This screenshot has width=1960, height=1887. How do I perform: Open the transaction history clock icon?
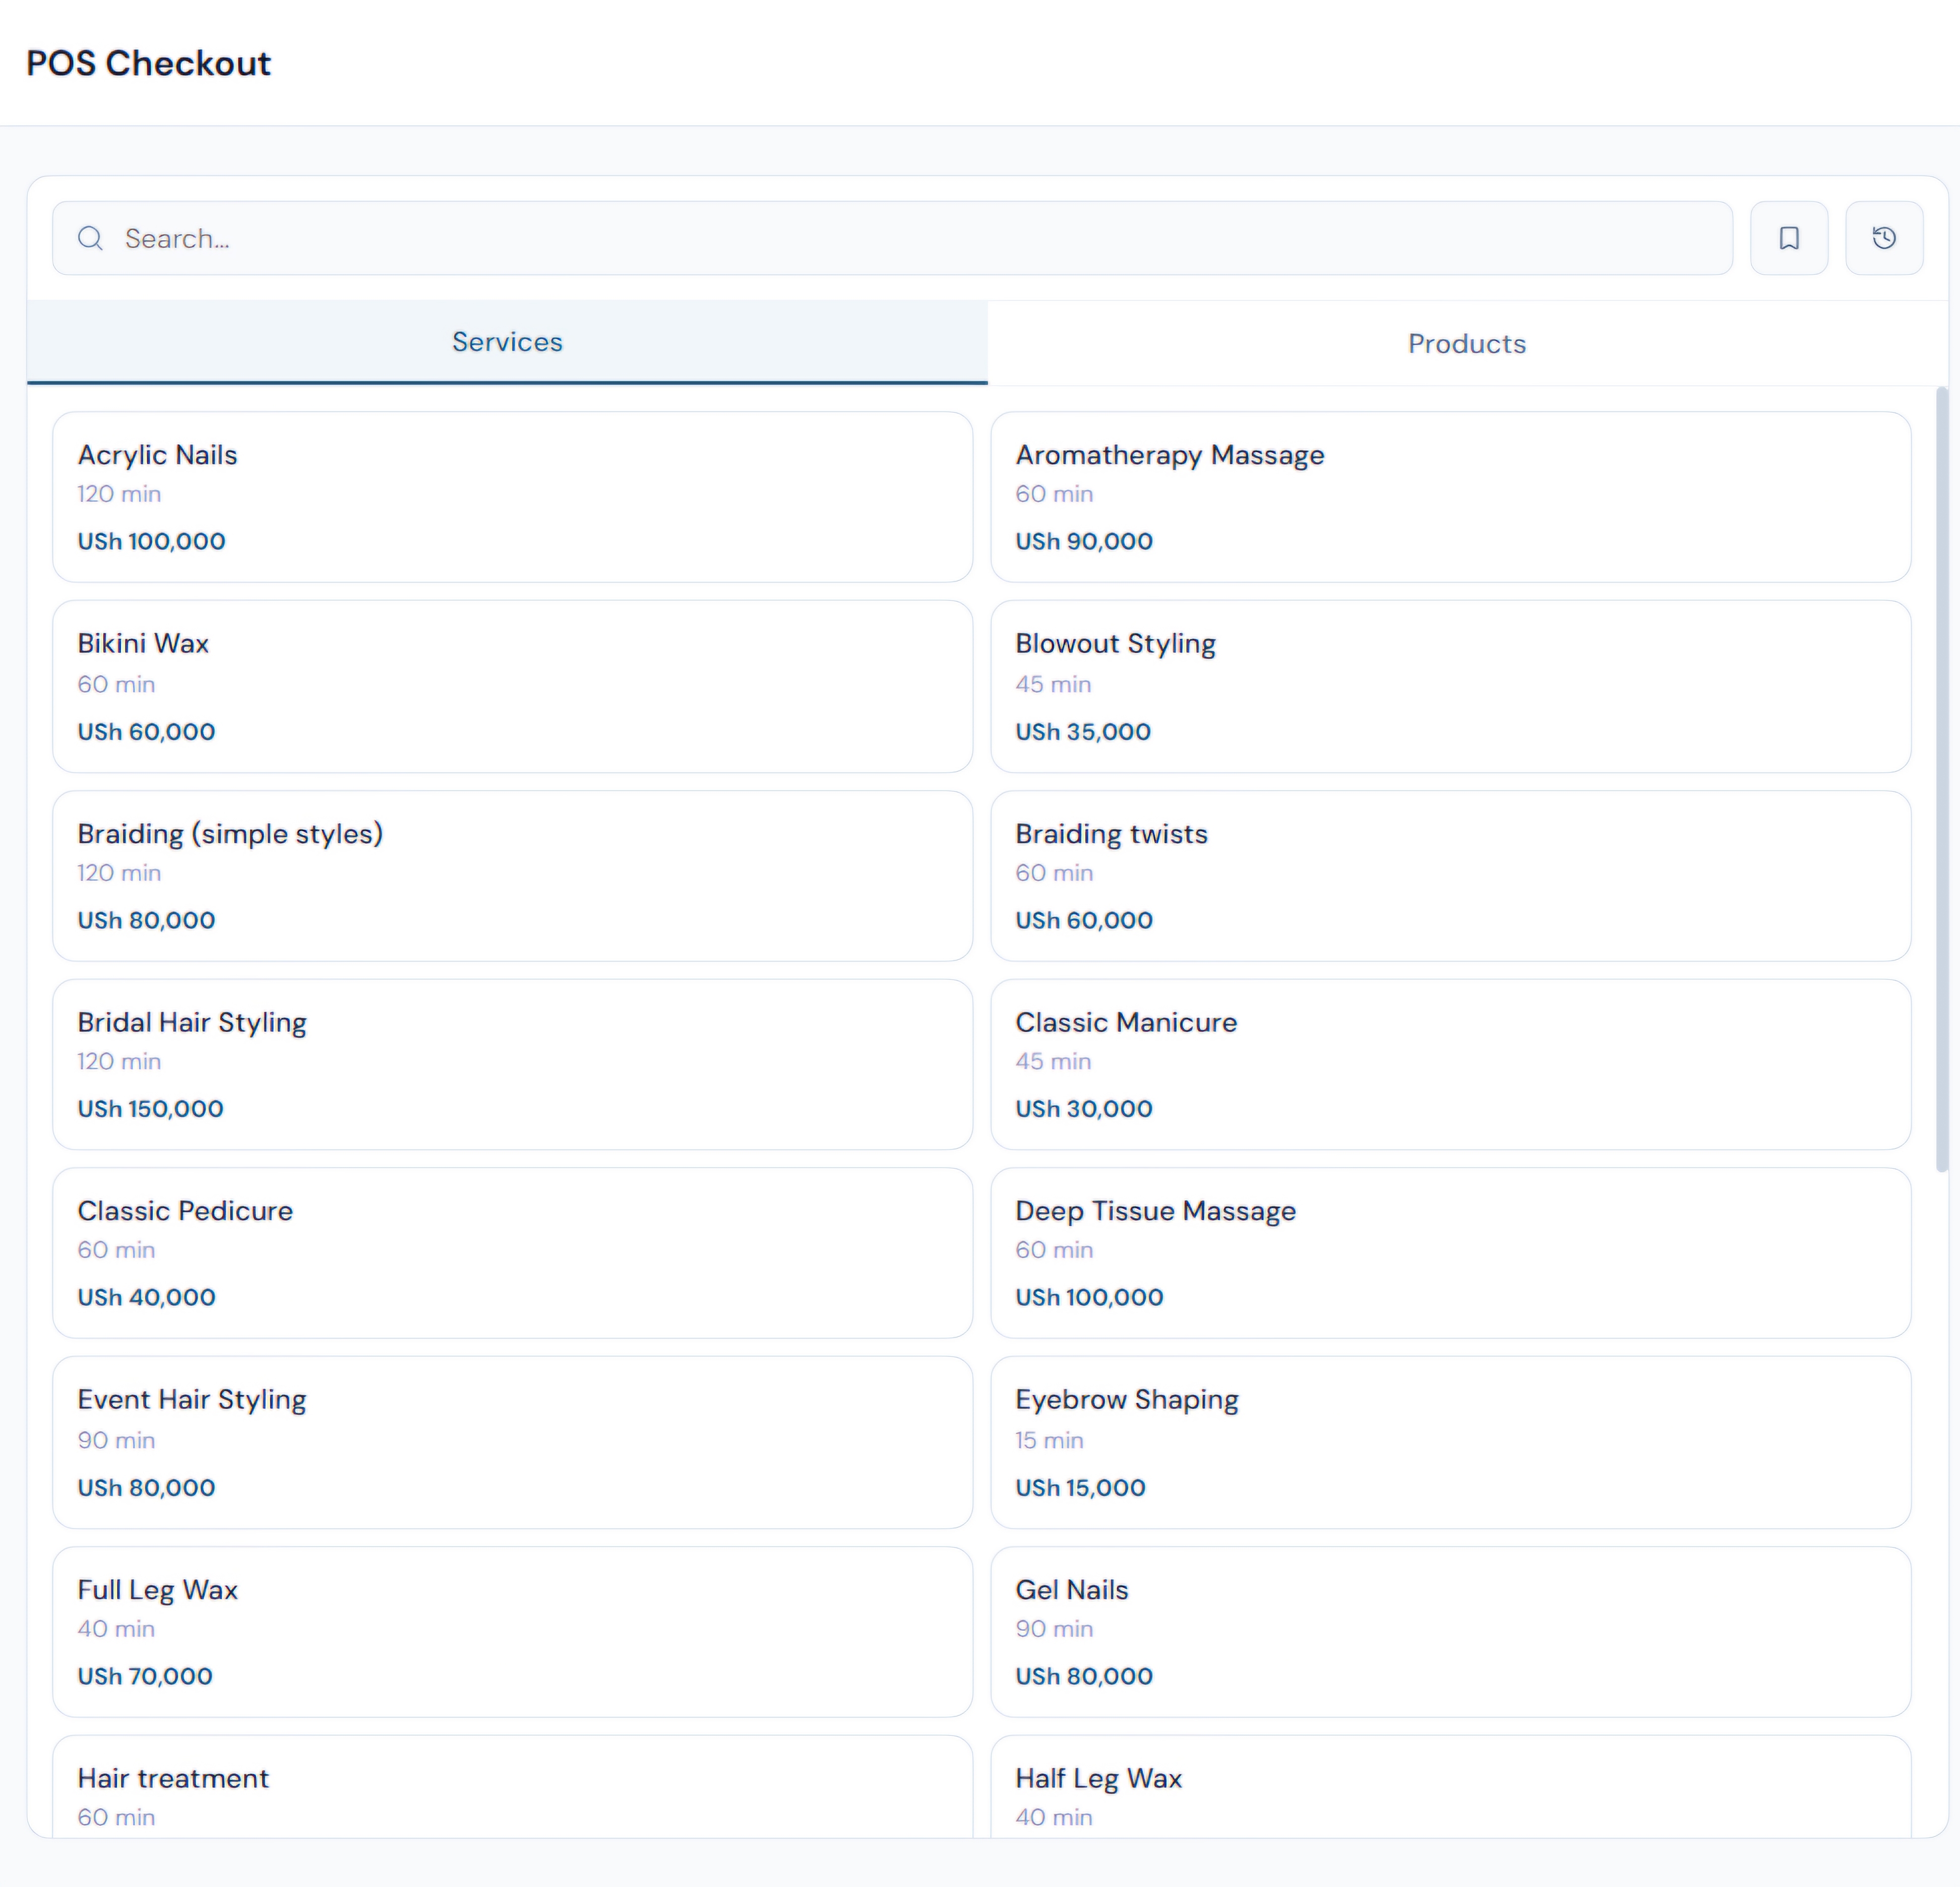(x=1883, y=238)
